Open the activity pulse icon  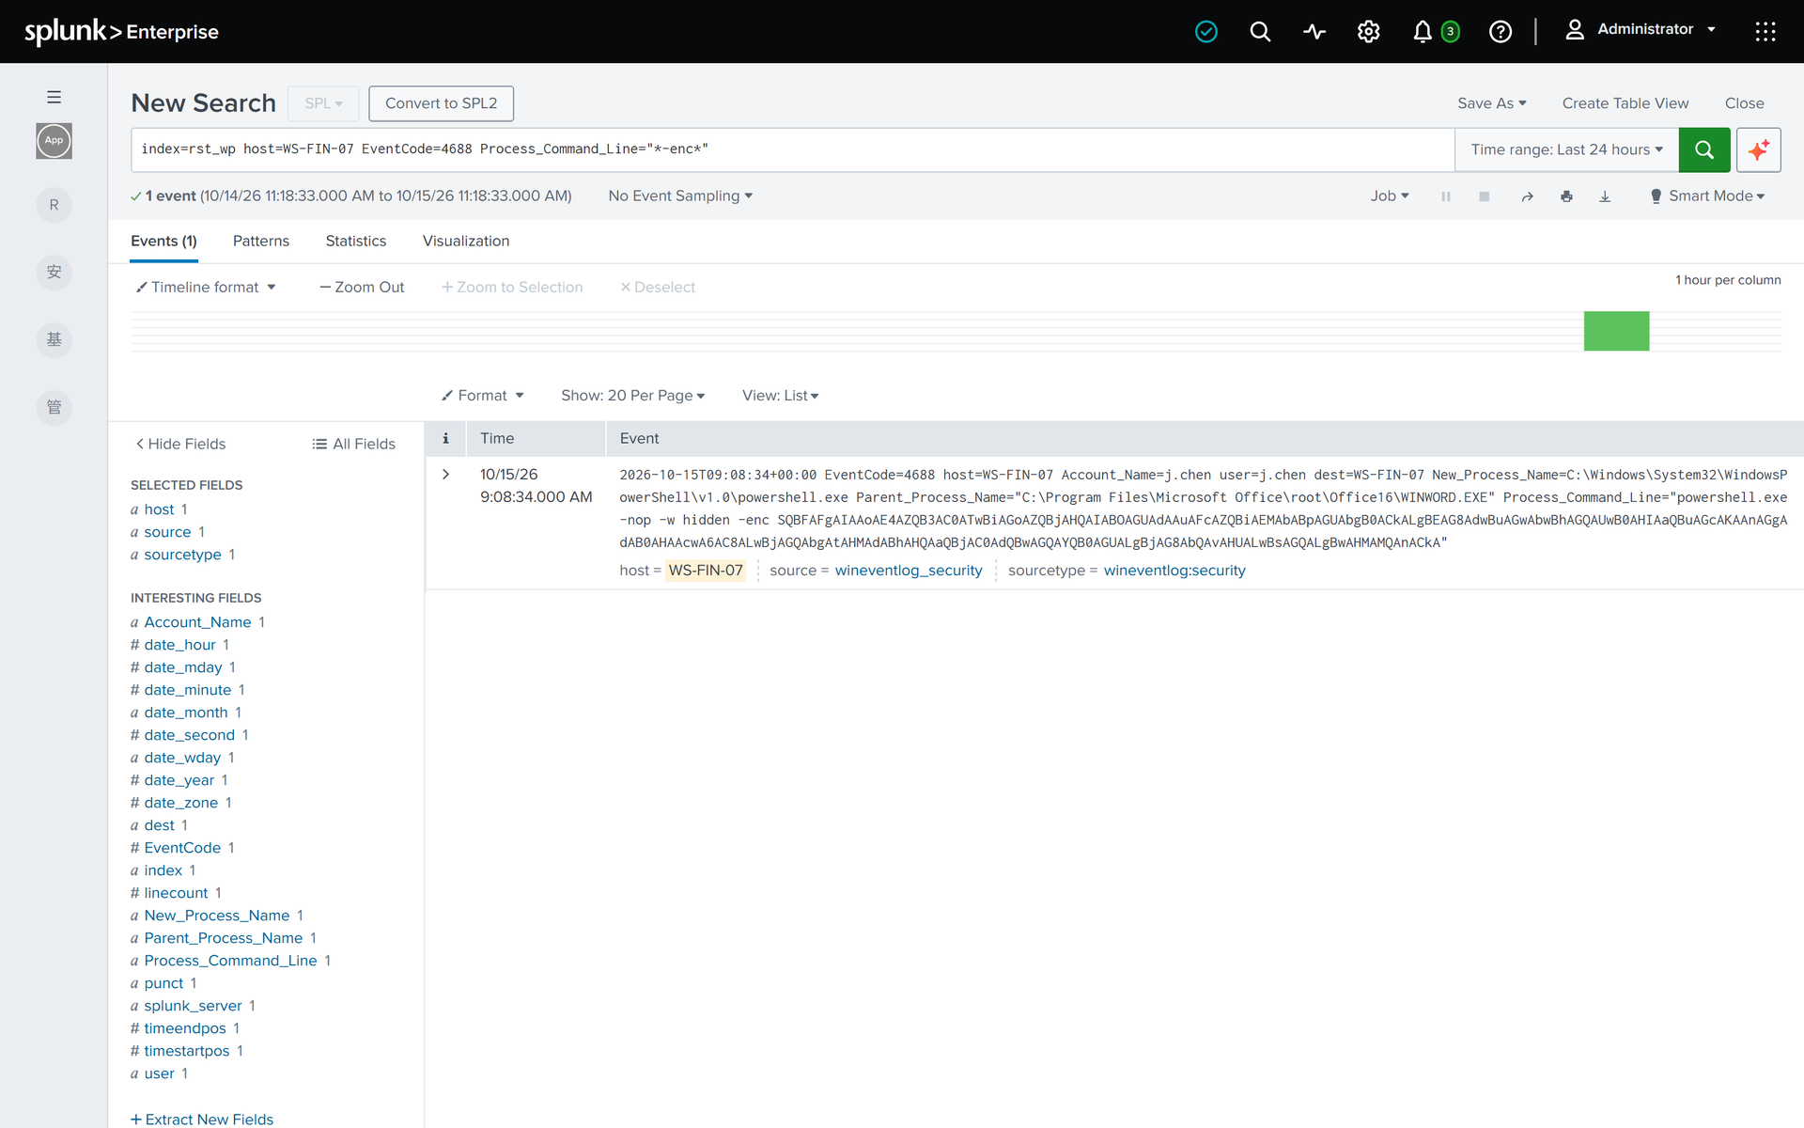(1314, 32)
